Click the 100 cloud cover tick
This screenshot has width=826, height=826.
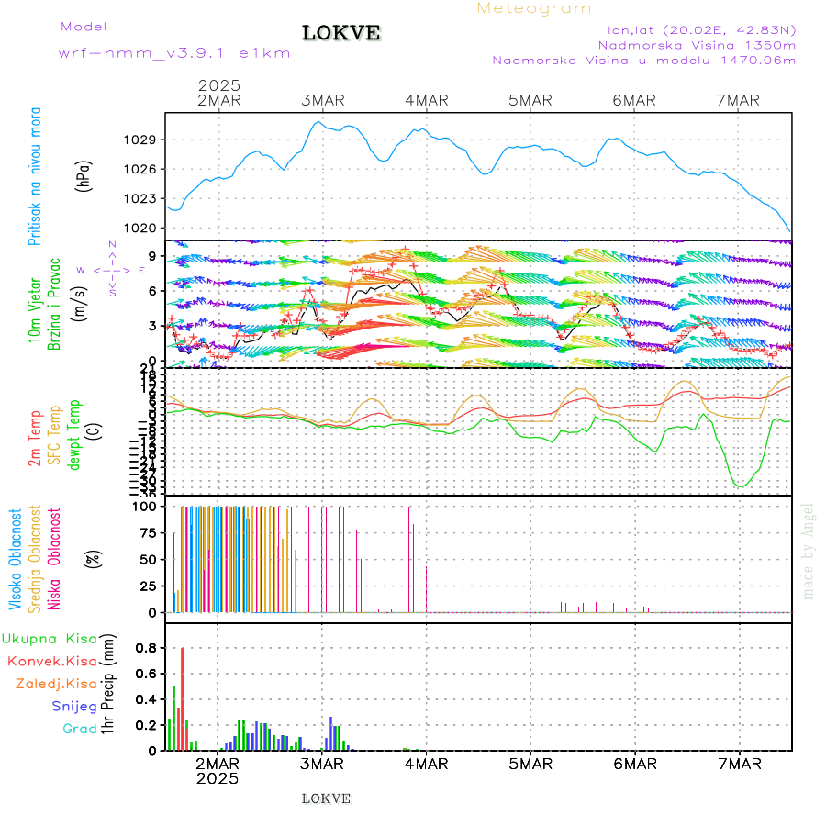(x=144, y=507)
